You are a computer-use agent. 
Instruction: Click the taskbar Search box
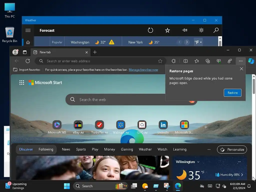[100, 186]
